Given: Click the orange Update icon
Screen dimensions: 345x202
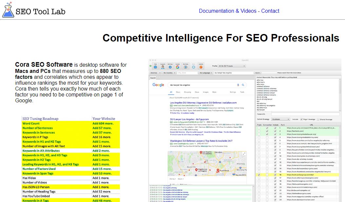Looking at the screenshot, I should pos(201,67).
